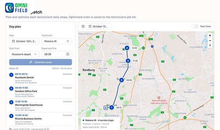Image resolution: width=220 pixels, height=130 pixels.
Task: Click the Departure time field 08:00
Action: (x=57, y=54)
